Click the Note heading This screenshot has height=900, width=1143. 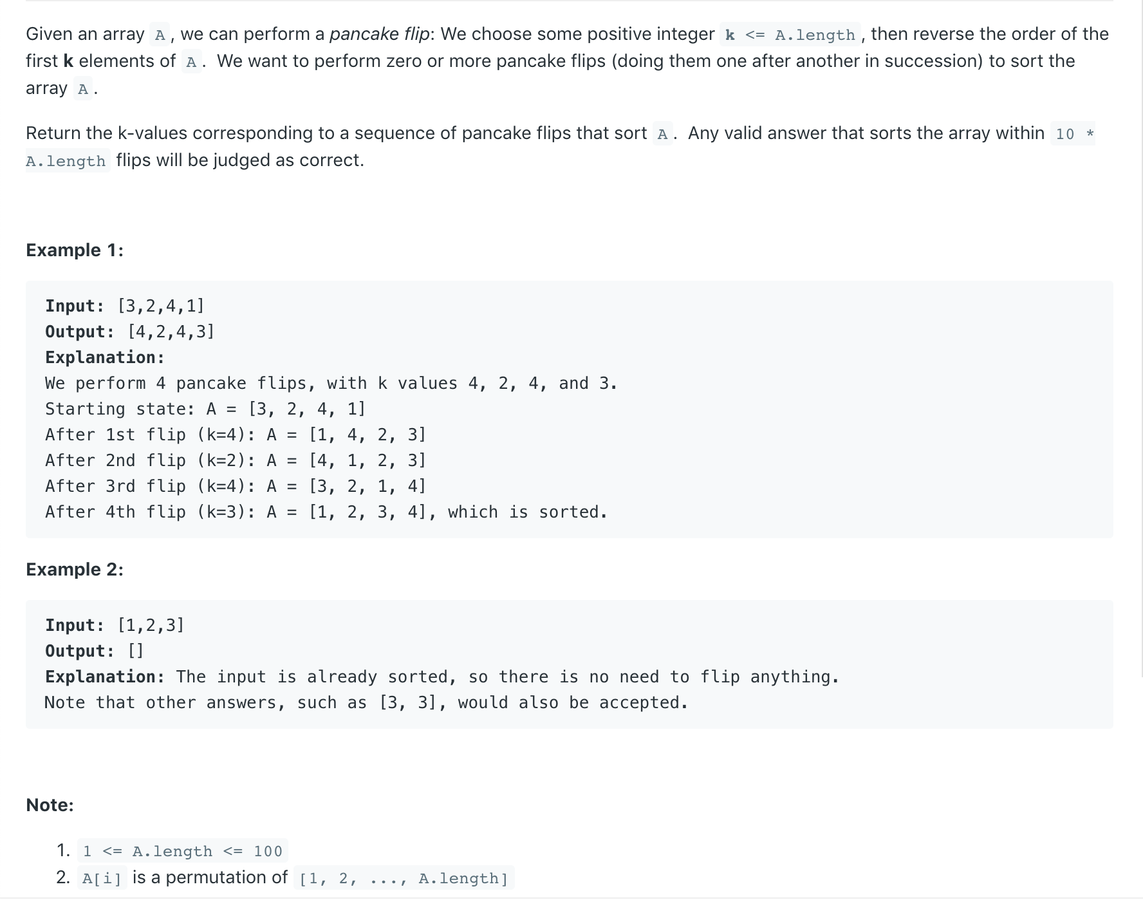point(50,805)
